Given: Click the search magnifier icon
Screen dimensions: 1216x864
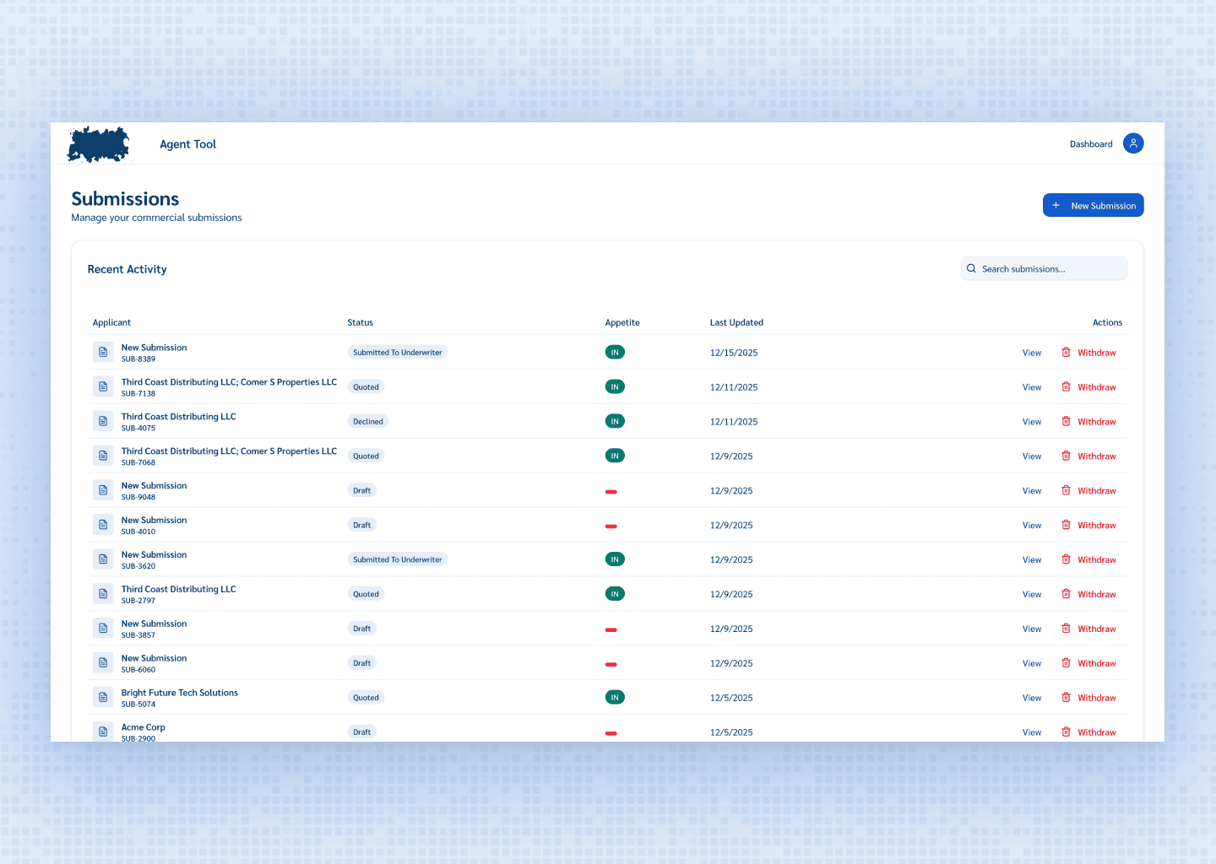Looking at the screenshot, I should coord(971,269).
